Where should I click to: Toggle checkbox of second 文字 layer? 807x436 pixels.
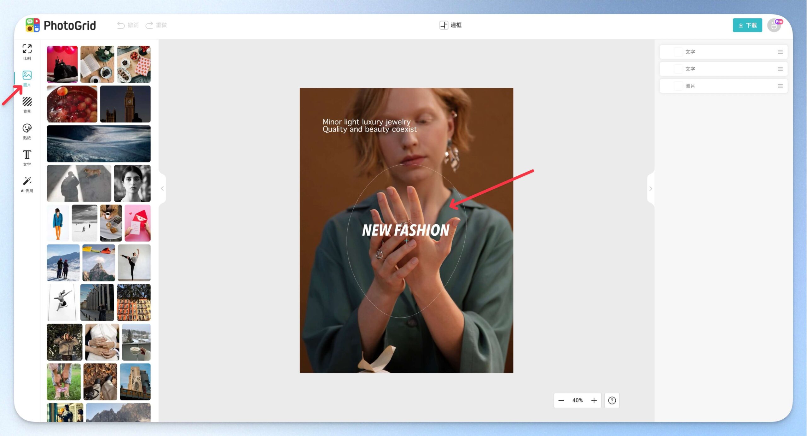pyautogui.click(x=678, y=69)
